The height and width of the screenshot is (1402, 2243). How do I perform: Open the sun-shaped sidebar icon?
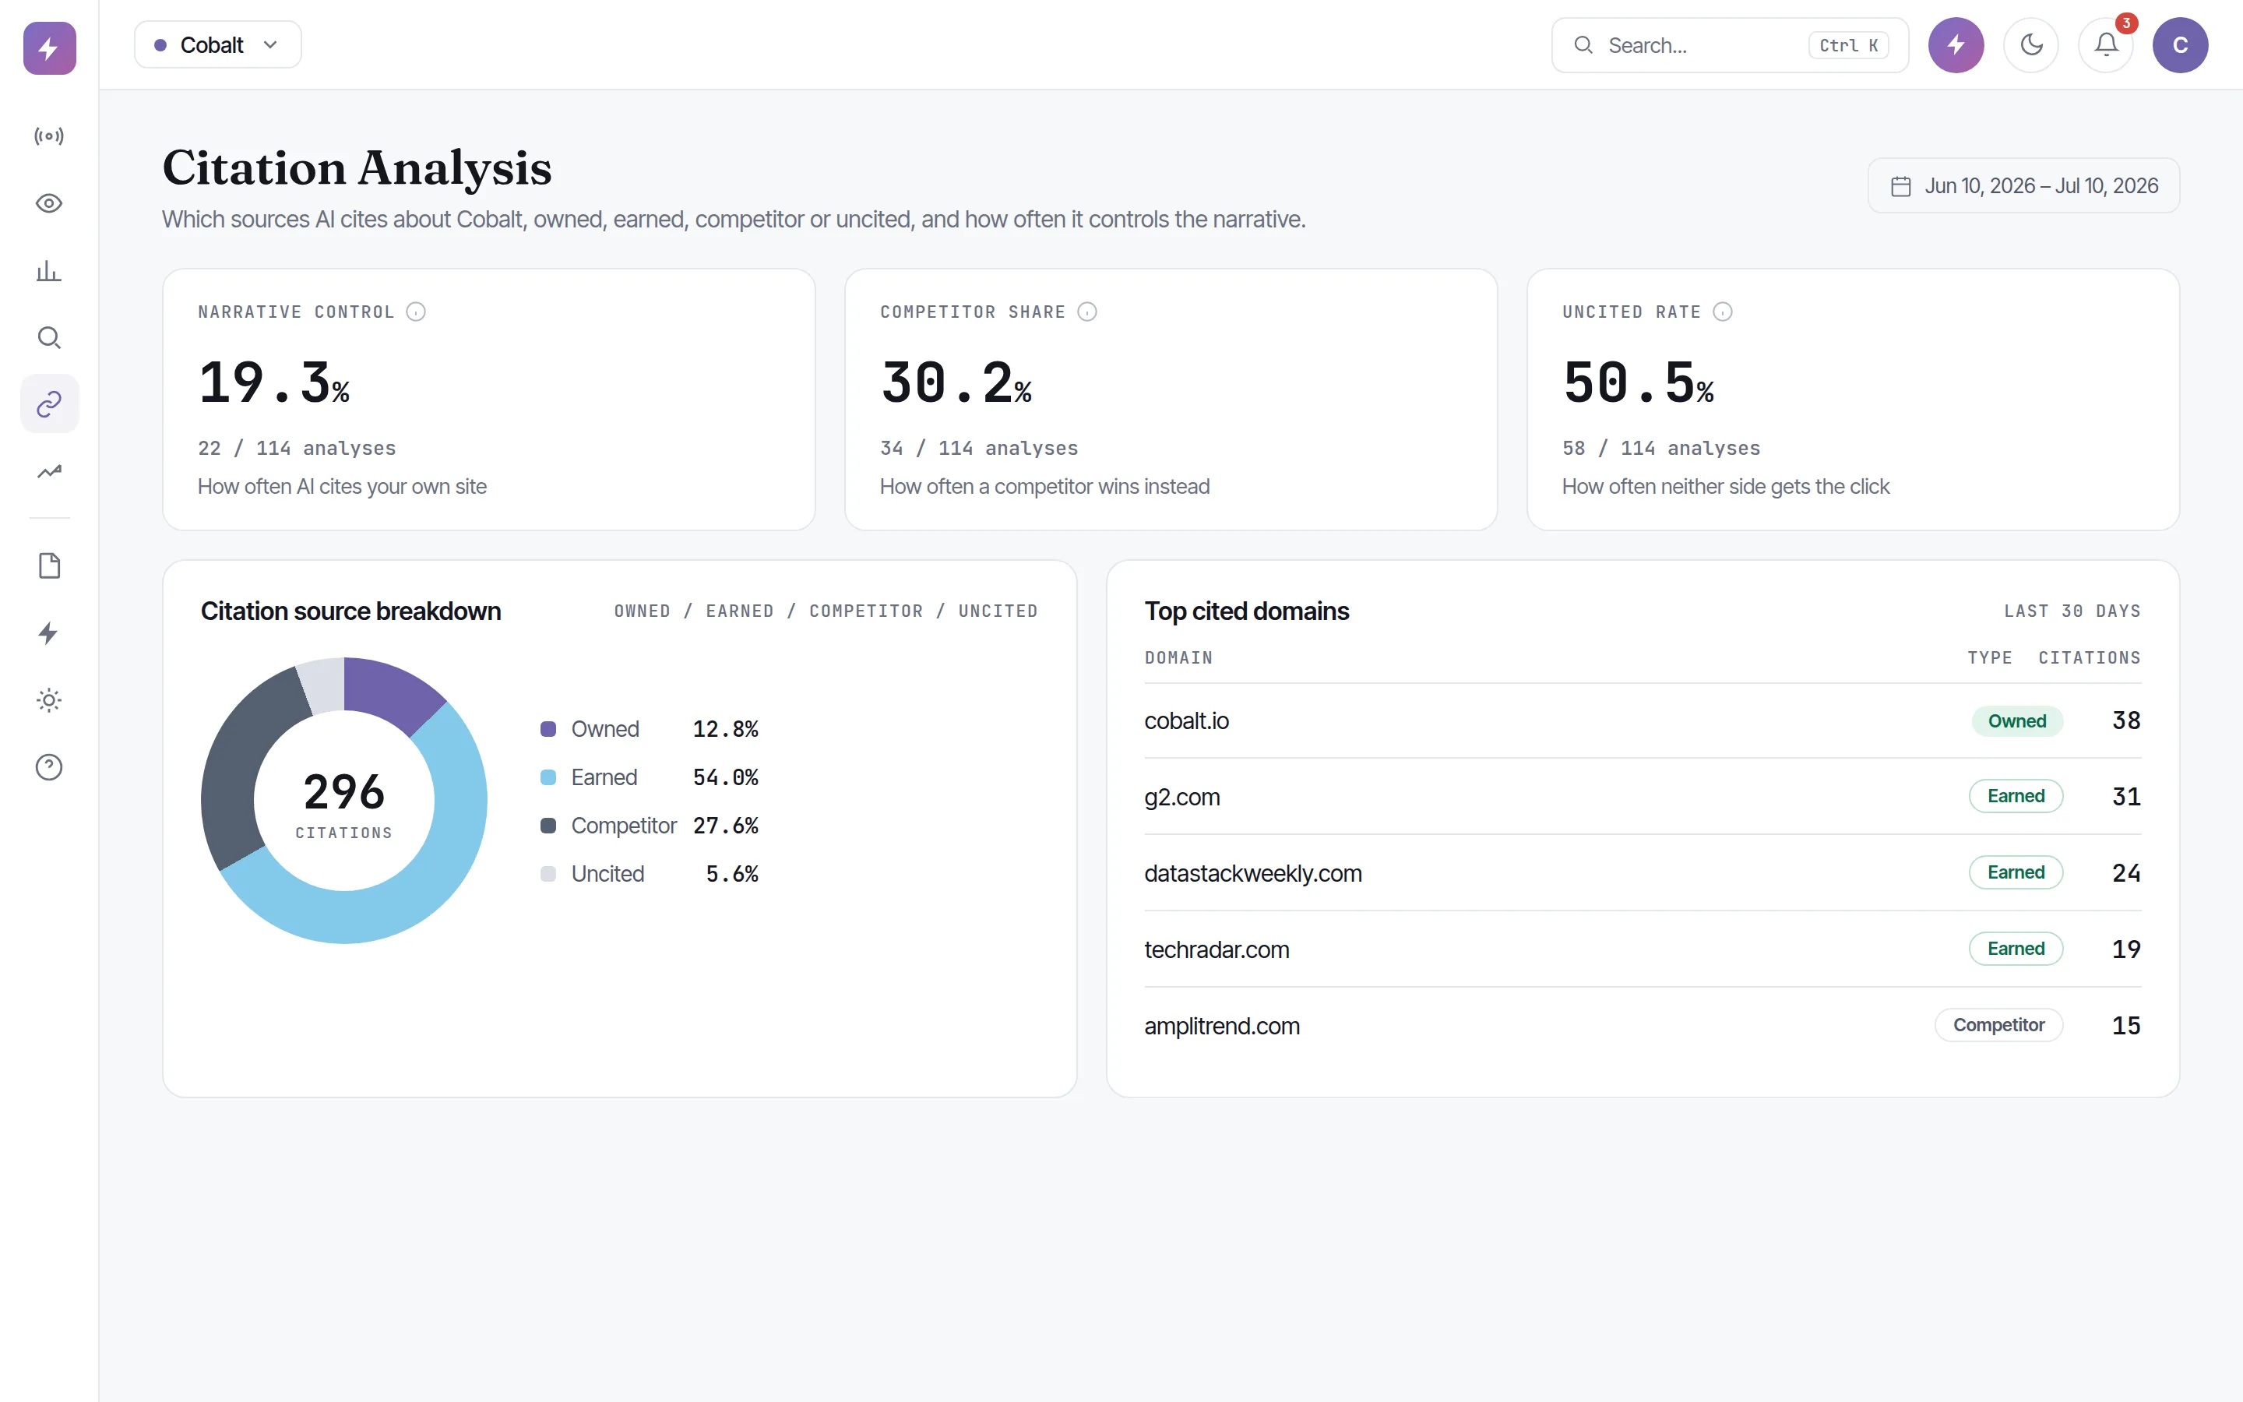tap(49, 700)
